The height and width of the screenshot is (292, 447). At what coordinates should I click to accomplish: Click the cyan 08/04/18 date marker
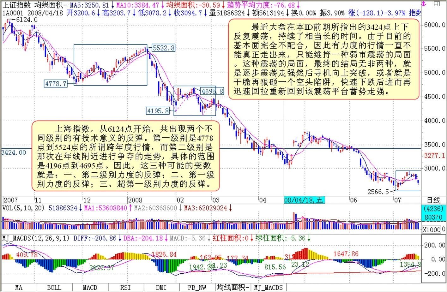point(304,200)
